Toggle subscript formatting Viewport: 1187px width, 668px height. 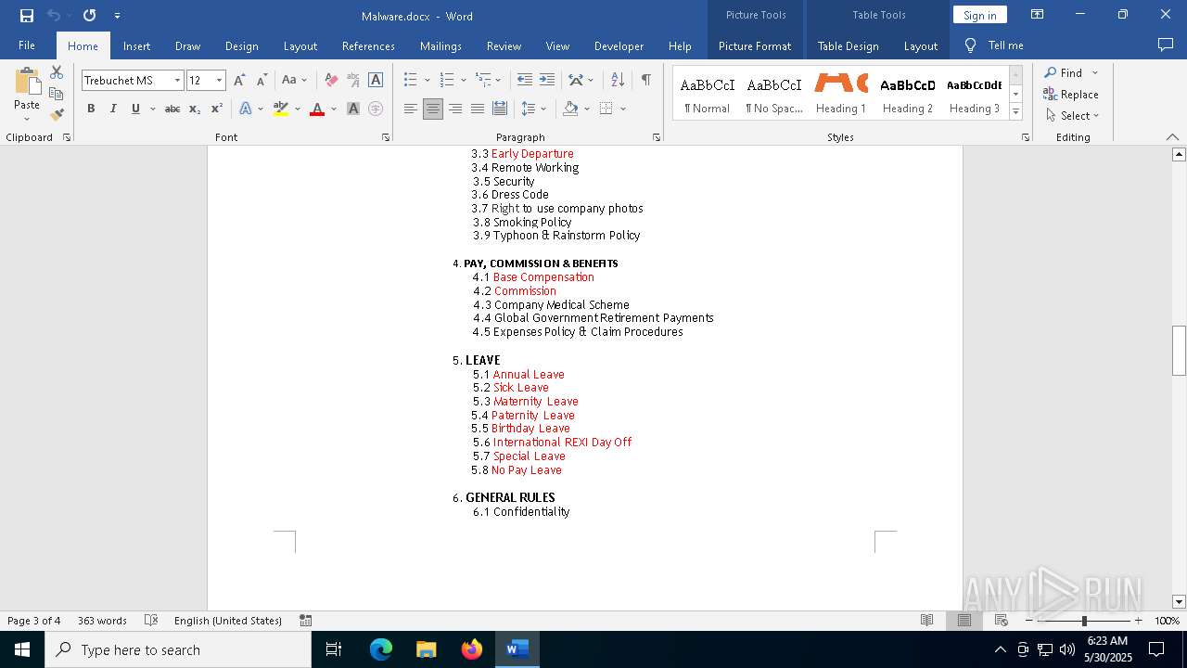[x=195, y=109]
